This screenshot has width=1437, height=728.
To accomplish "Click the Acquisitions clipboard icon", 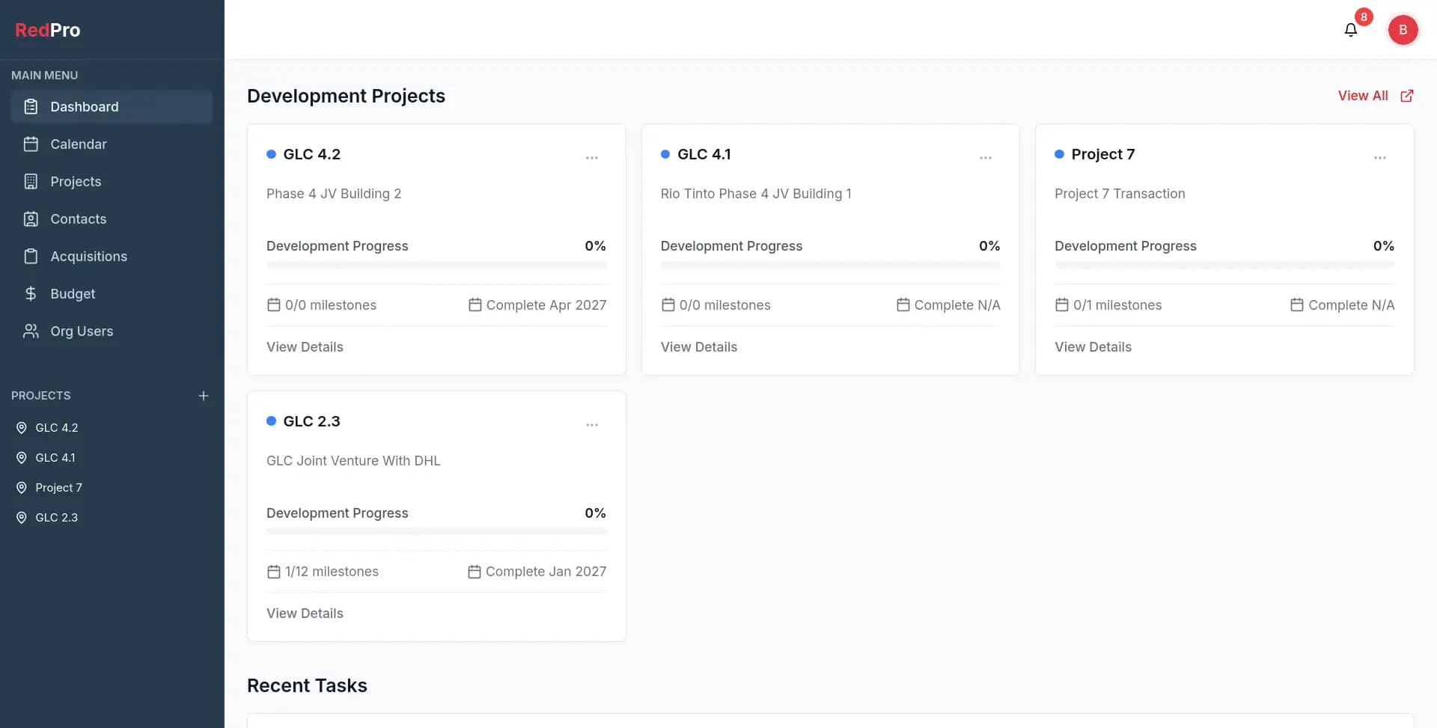I will 31,257.
